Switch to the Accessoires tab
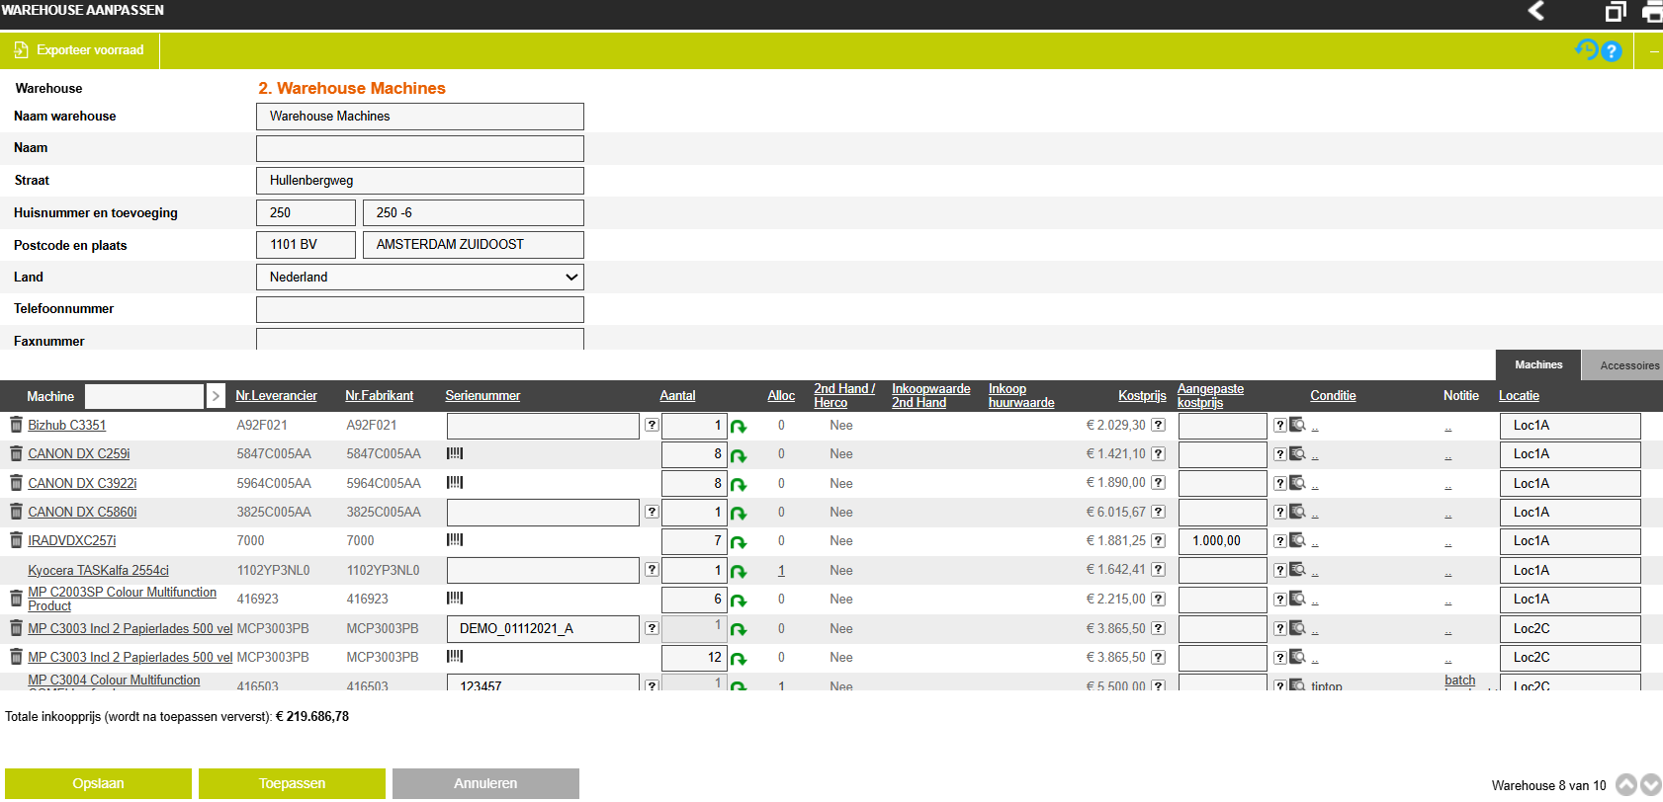Image resolution: width=1663 pixels, height=802 pixels. (1628, 365)
